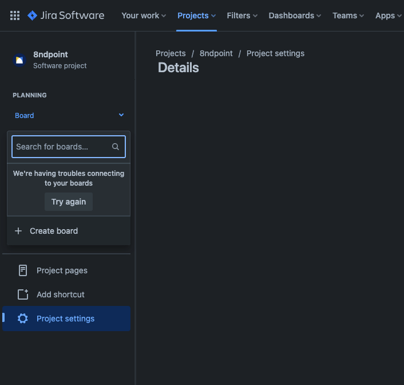Open Project pages in sidebar
Viewport: 404px width, 385px height.
[66, 270]
